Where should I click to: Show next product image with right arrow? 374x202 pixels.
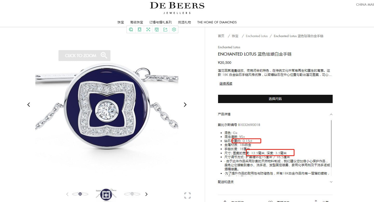(185, 105)
